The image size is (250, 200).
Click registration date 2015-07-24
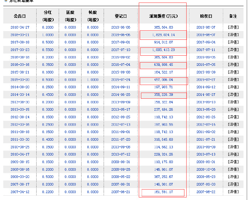(x=121, y=80)
